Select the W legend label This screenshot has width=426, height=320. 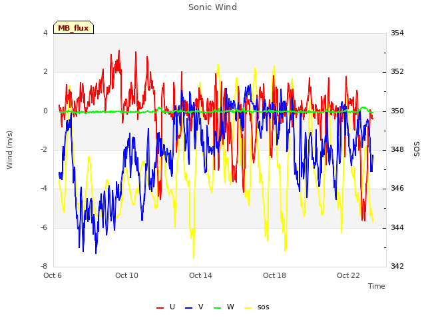tap(230, 307)
